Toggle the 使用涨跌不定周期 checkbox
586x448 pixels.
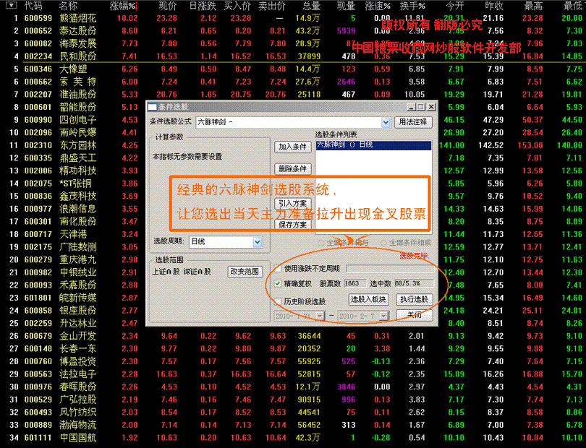(x=278, y=268)
